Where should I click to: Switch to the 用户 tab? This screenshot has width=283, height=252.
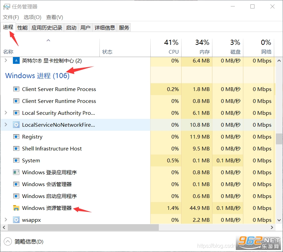pyautogui.click(x=86, y=28)
